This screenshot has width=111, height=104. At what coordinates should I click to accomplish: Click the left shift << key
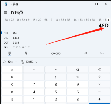click(x=34, y=69)
